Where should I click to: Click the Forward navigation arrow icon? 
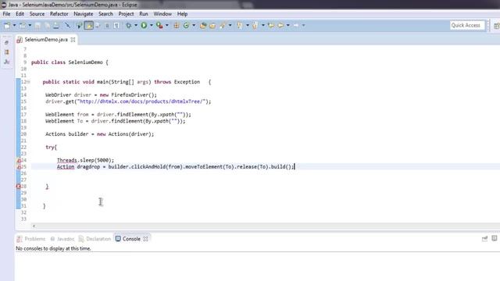coord(296,26)
